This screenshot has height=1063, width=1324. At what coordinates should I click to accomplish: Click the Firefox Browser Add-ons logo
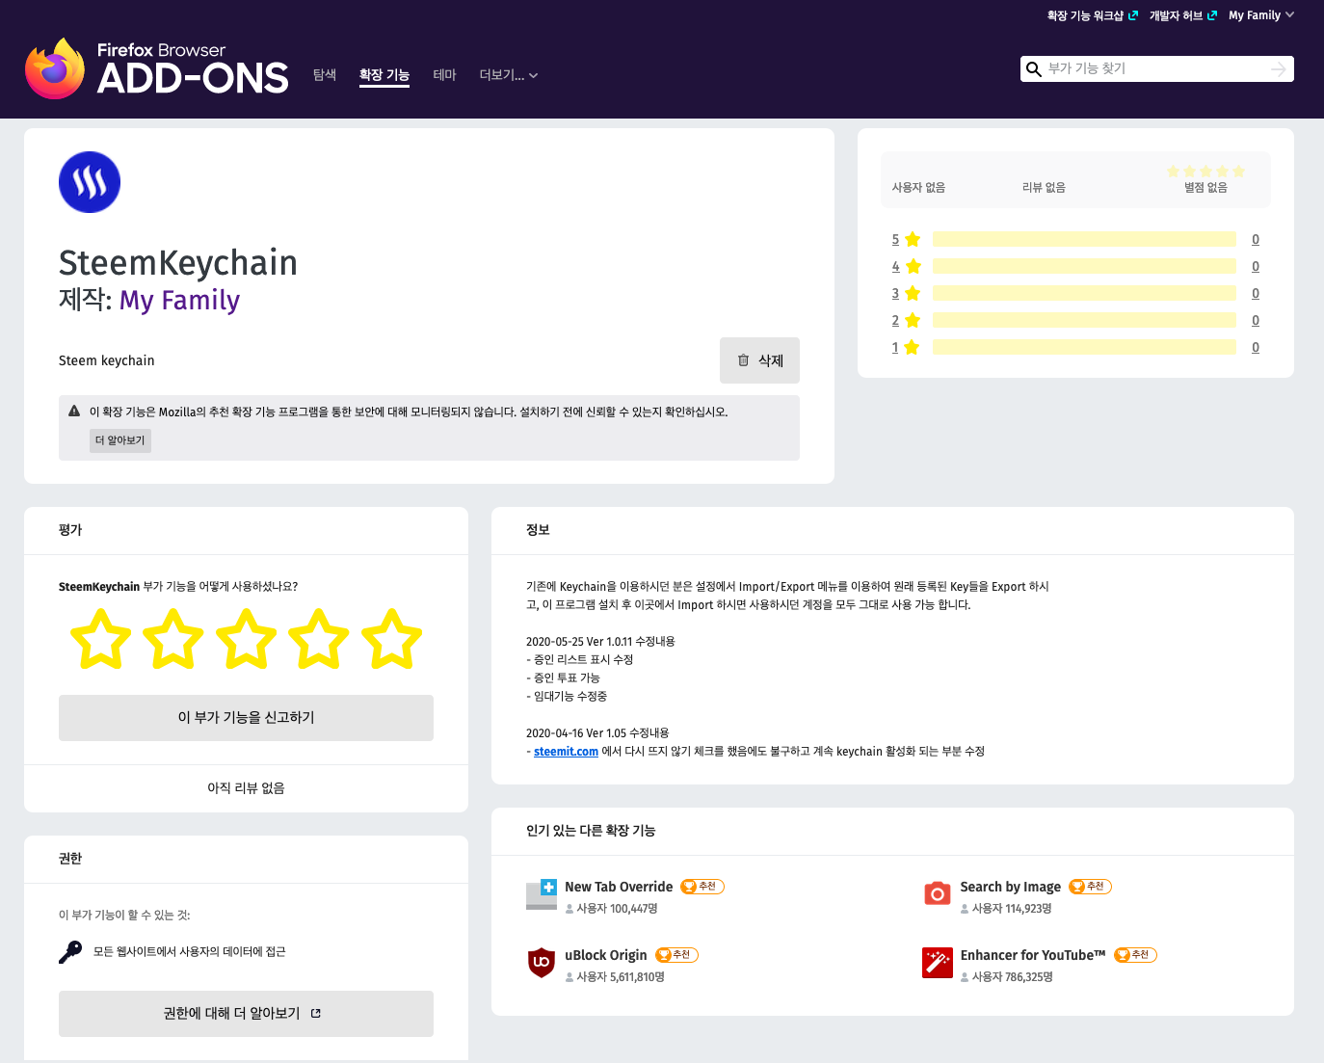click(157, 68)
